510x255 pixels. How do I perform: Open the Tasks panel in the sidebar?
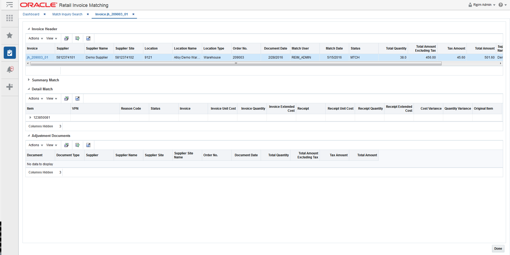[x=10, y=53]
